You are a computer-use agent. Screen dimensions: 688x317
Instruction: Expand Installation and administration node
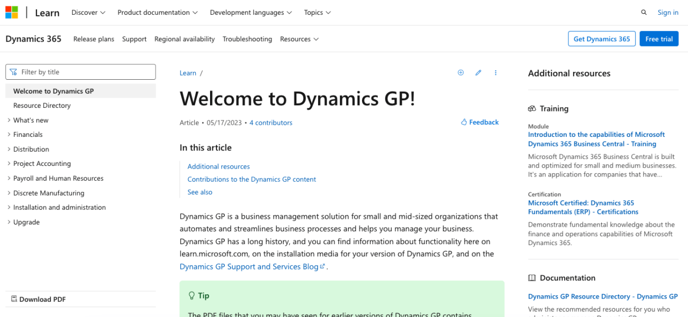(9, 208)
